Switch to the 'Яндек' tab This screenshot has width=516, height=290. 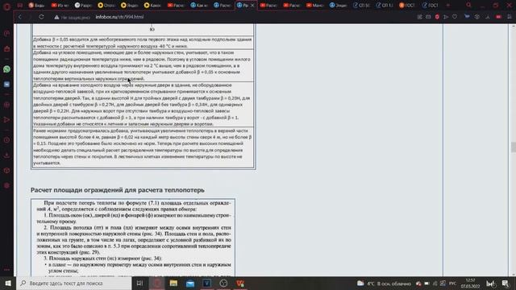(129, 6)
